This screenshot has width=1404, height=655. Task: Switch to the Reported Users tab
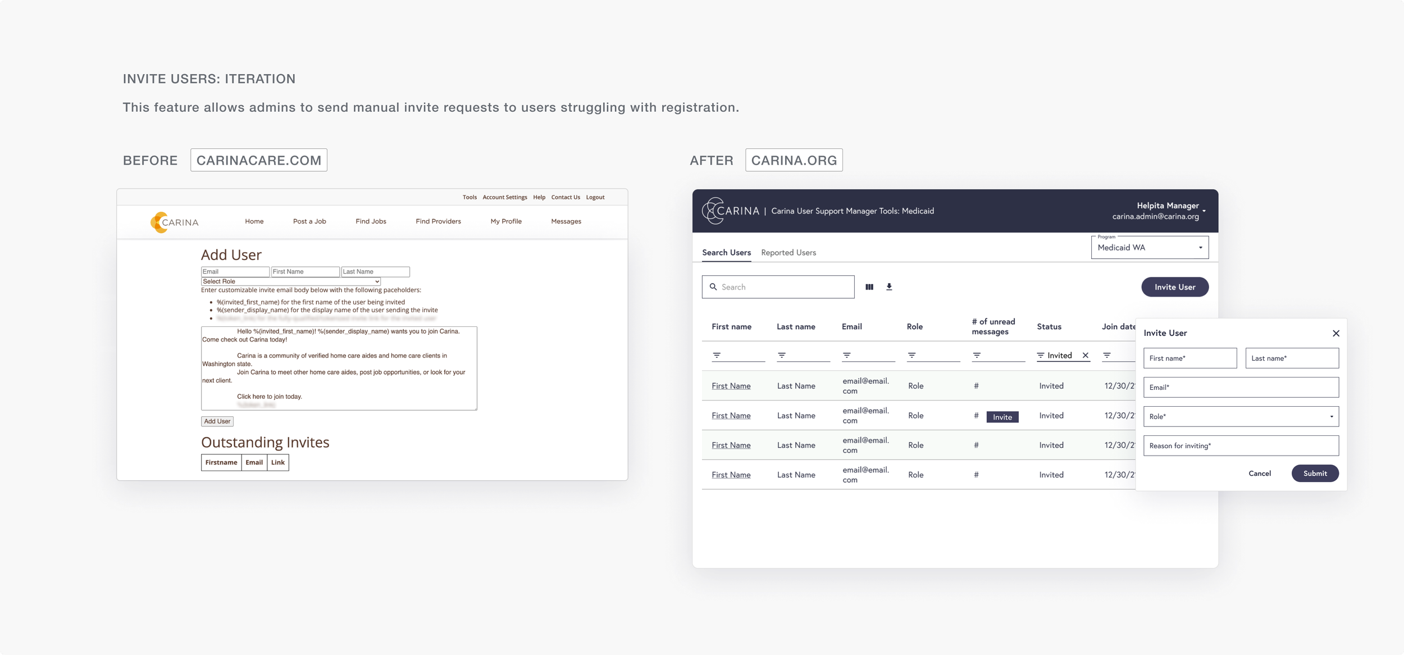(x=788, y=253)
